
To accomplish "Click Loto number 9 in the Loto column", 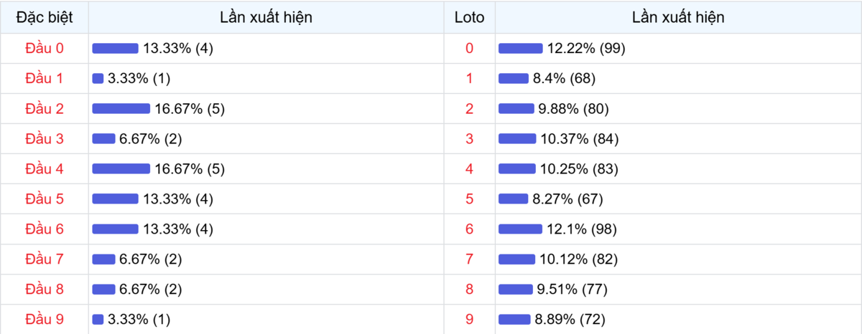I will click(x=470, y=319).
